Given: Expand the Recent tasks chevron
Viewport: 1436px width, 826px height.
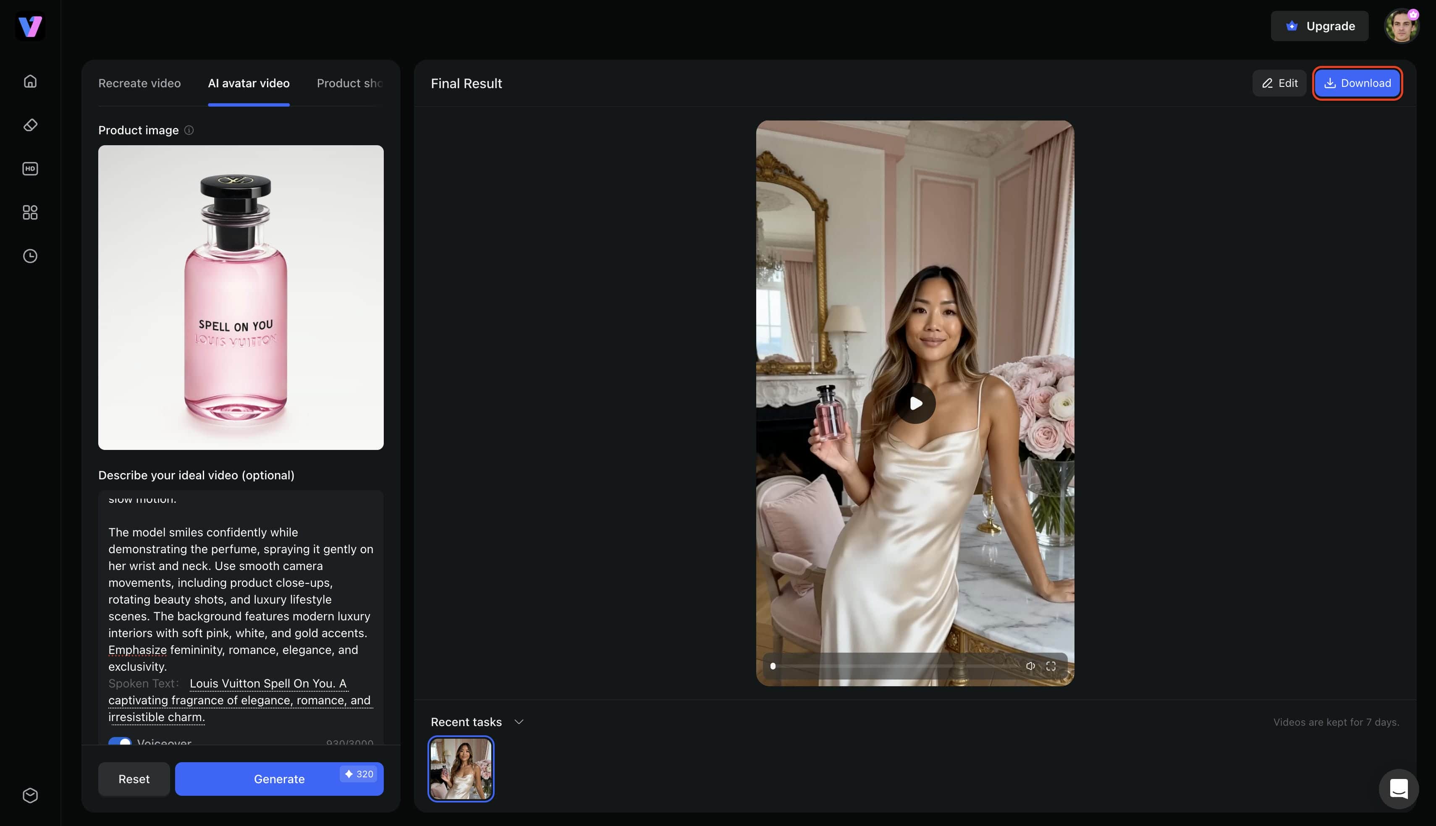Looking at the screenshot, I should pos(519,721).
